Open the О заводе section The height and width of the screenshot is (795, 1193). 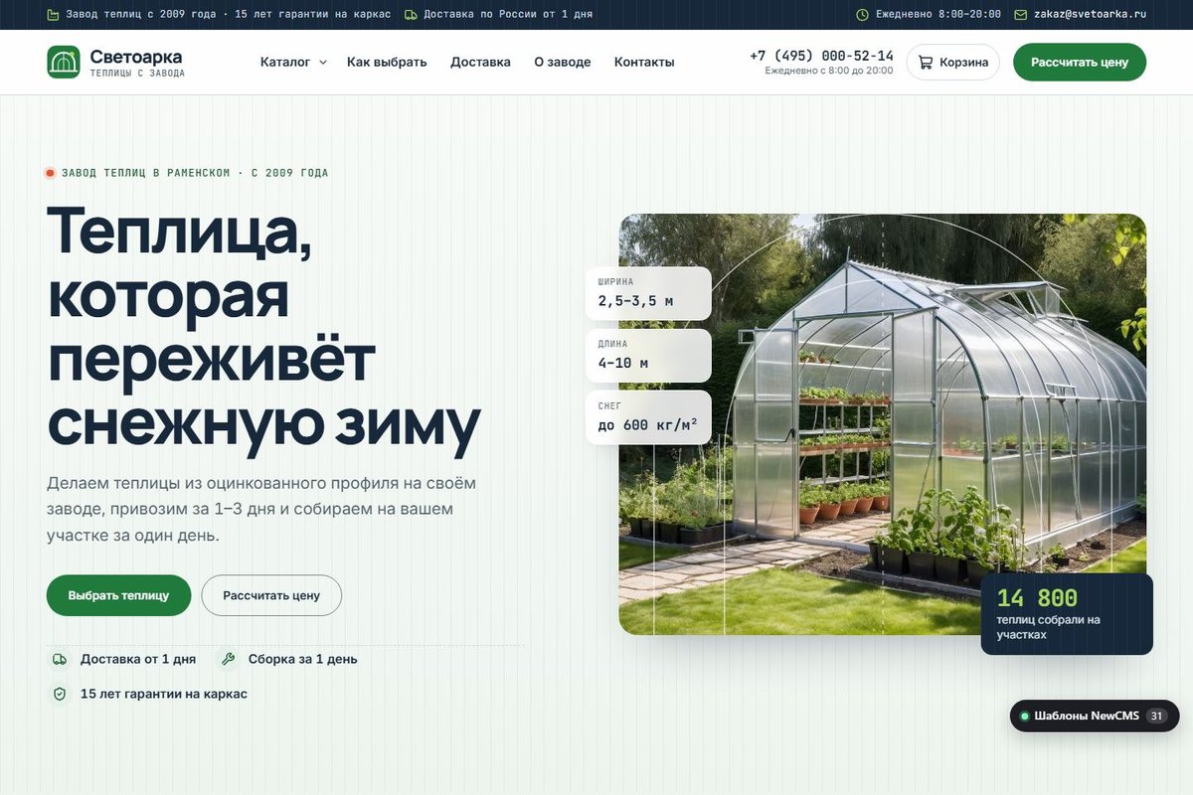(x=563, y=62)
